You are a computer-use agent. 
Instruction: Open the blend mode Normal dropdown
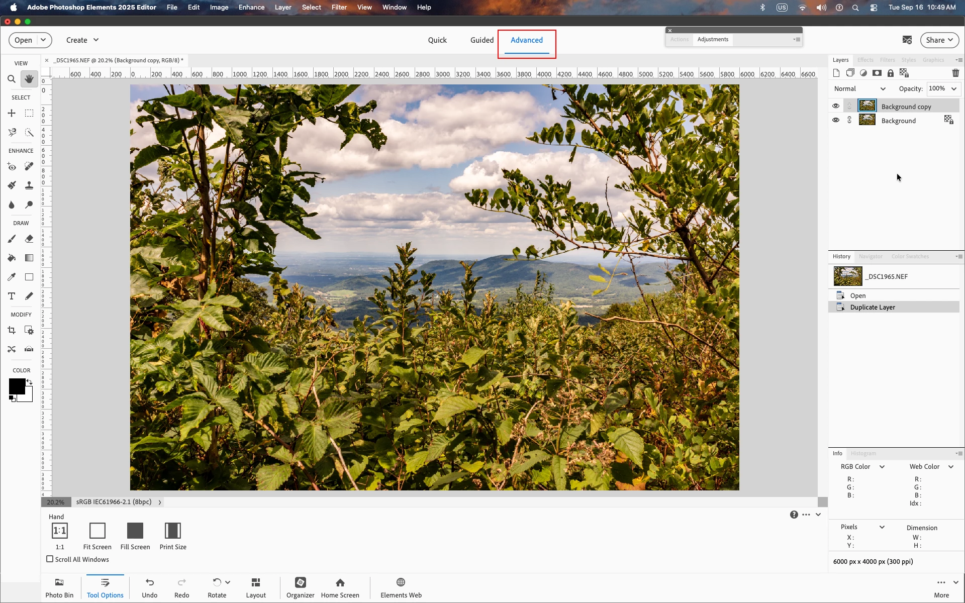pyautogui.click(x=859, y=88)
